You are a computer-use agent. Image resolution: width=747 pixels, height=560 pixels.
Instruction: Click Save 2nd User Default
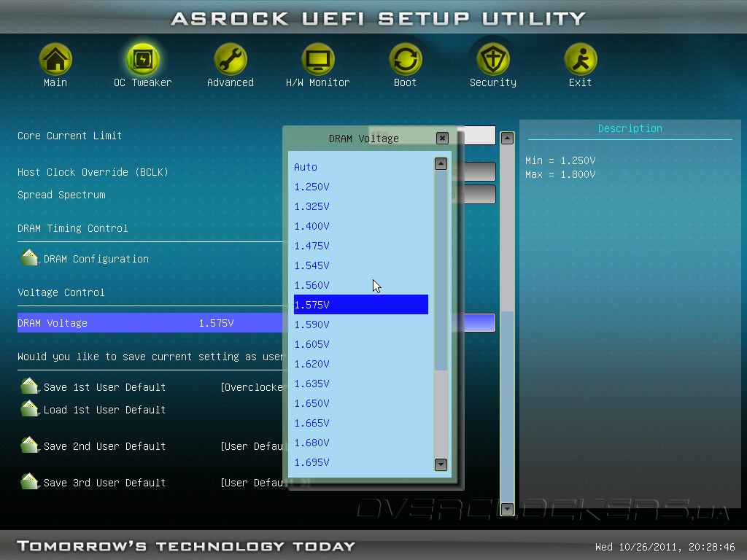click(x=104, y=446)
